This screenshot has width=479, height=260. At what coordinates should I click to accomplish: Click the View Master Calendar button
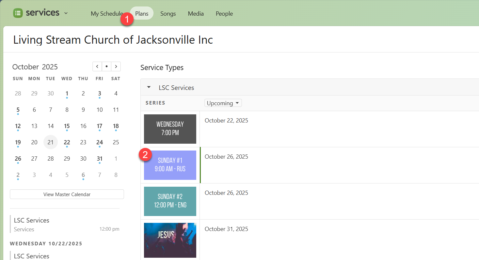(x=67, y=194)
